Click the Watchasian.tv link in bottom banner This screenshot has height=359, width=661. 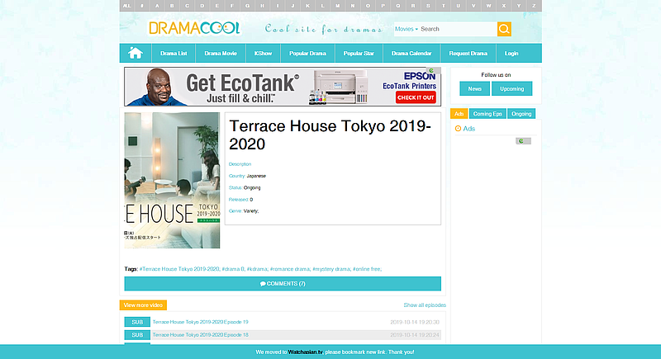click(x=305, y=352)
